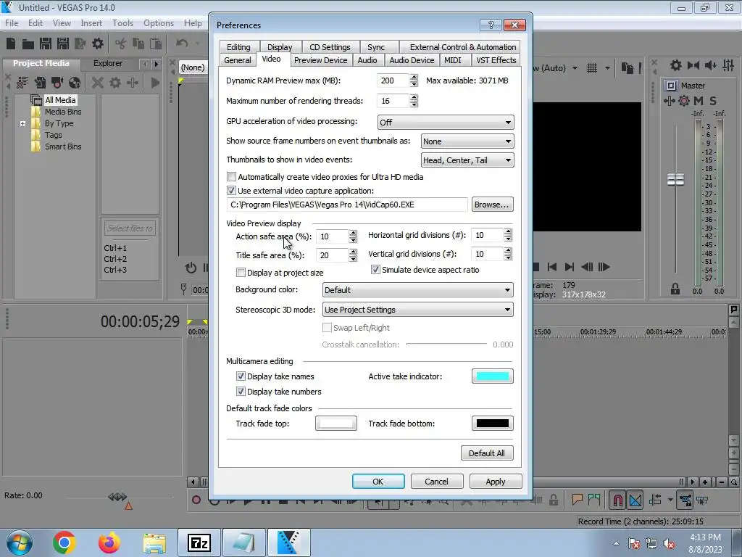
Task: Click the Undo arrow icon
Action: [x=182, y=44]
